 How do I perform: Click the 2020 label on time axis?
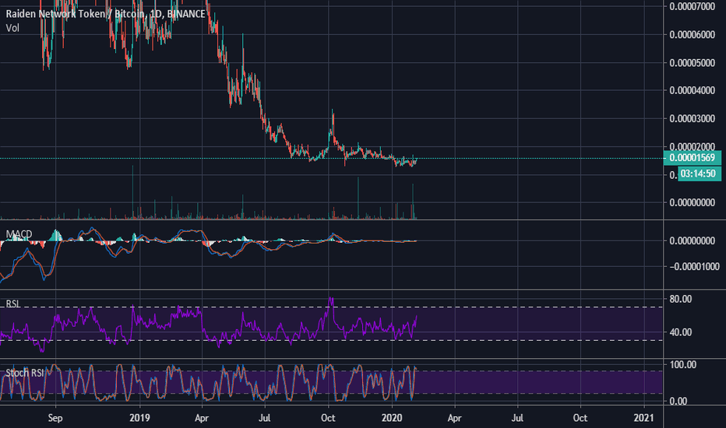(x=392, y=419)
